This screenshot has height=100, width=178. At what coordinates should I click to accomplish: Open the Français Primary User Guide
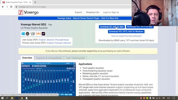[58, 43]
